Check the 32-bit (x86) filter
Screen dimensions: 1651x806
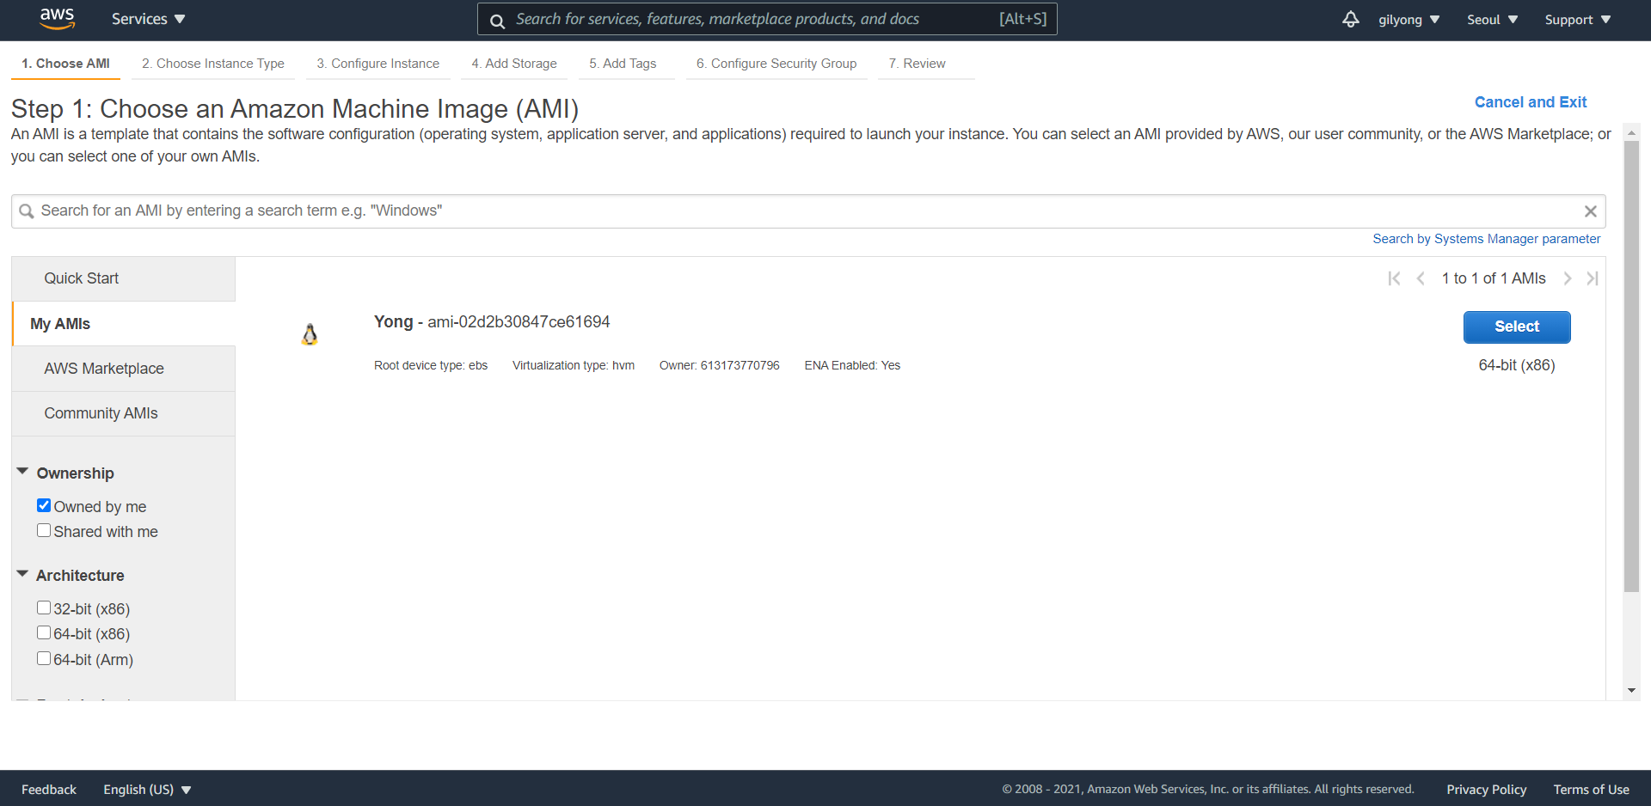(x=44, y=608)
